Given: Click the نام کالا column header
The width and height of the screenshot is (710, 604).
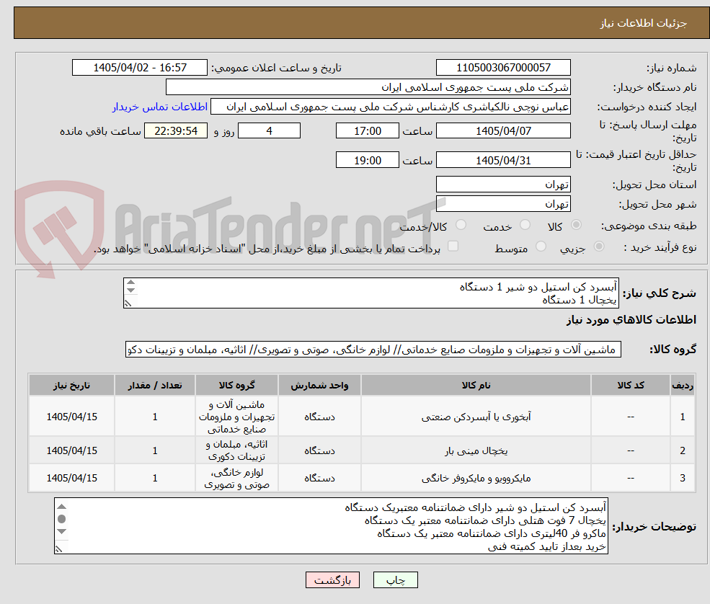Looking at the screenshot, I should point(476,386).
